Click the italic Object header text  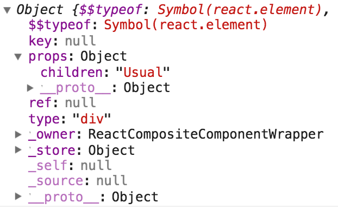click(40, 10)
